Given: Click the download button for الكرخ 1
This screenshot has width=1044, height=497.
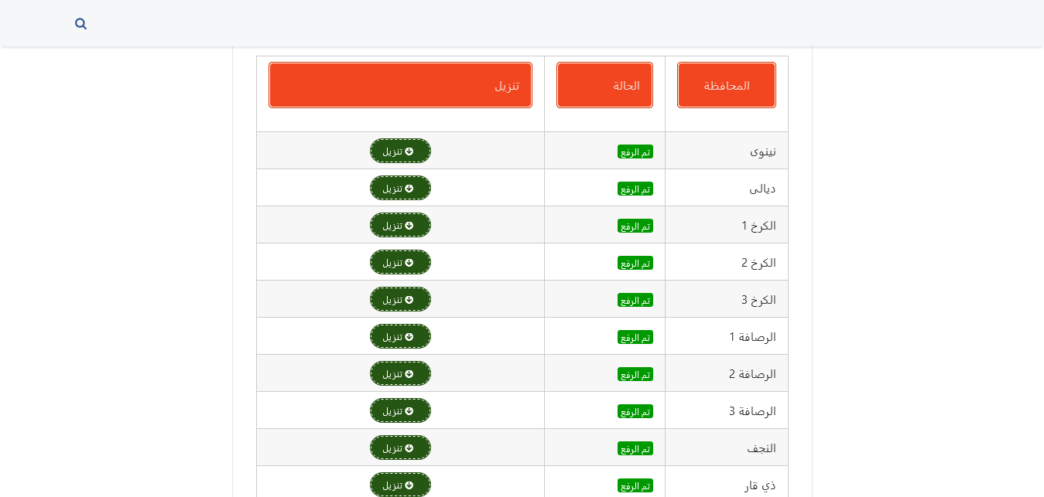Looking at the screenshot, I should 400,225.
